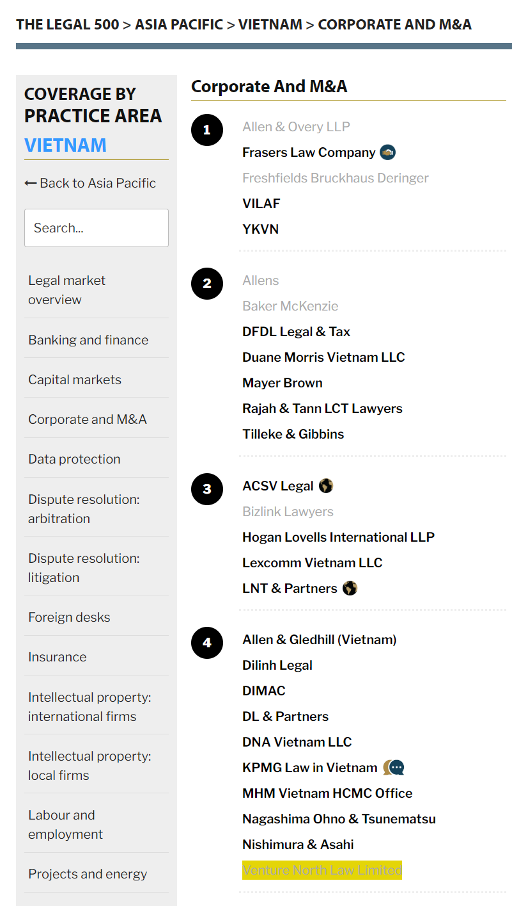Open ASIA PACIFIC breadcrumb link
512x906 pixels.
point(179,25)
